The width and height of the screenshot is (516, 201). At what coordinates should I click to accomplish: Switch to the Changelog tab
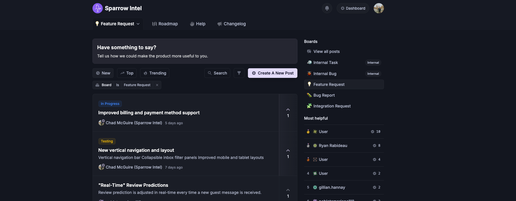point(231,24)
